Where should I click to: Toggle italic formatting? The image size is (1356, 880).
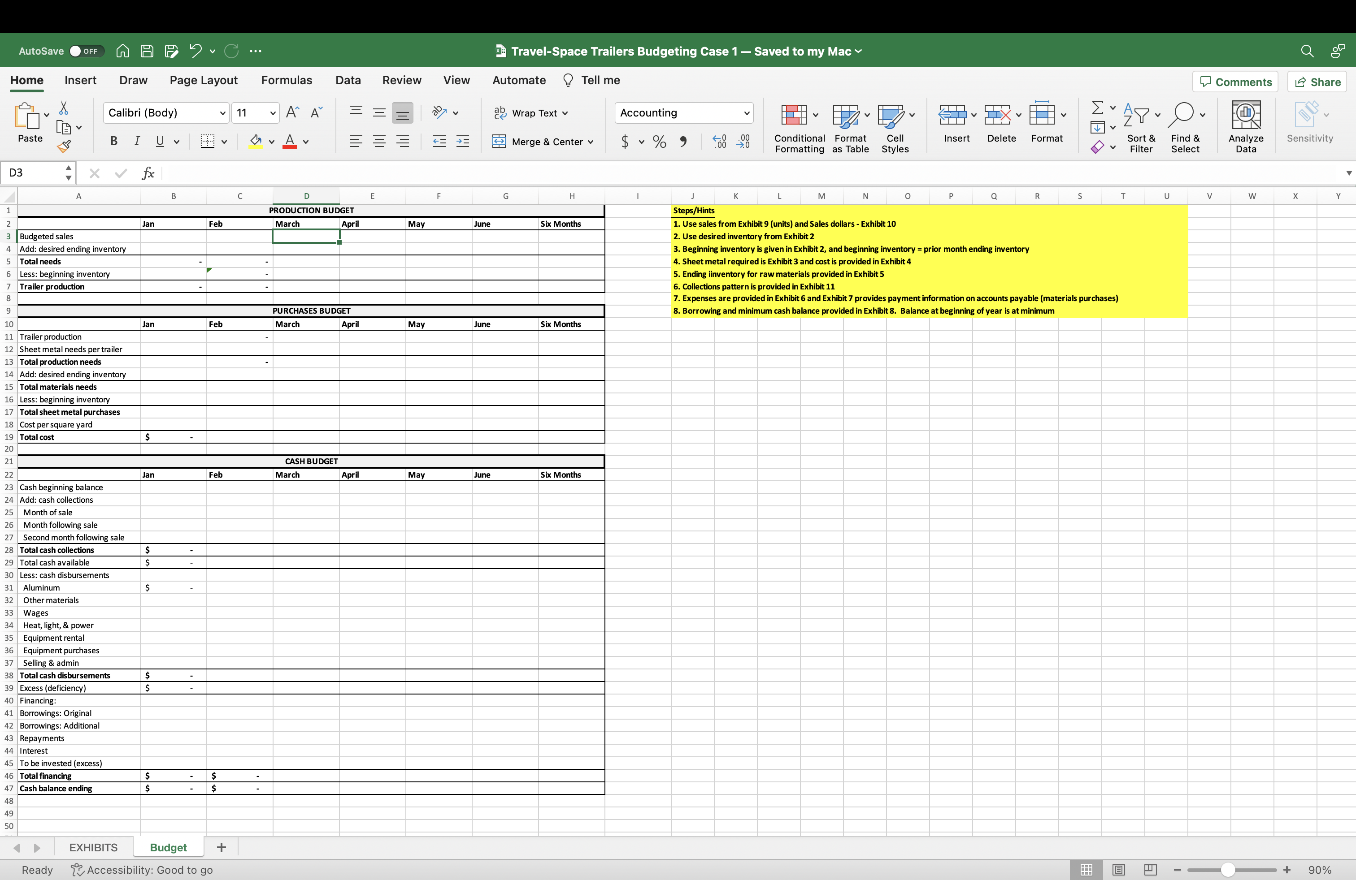point(136,141)
